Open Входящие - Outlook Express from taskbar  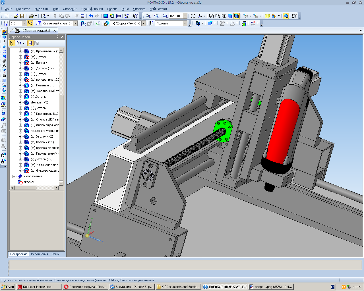132,287
